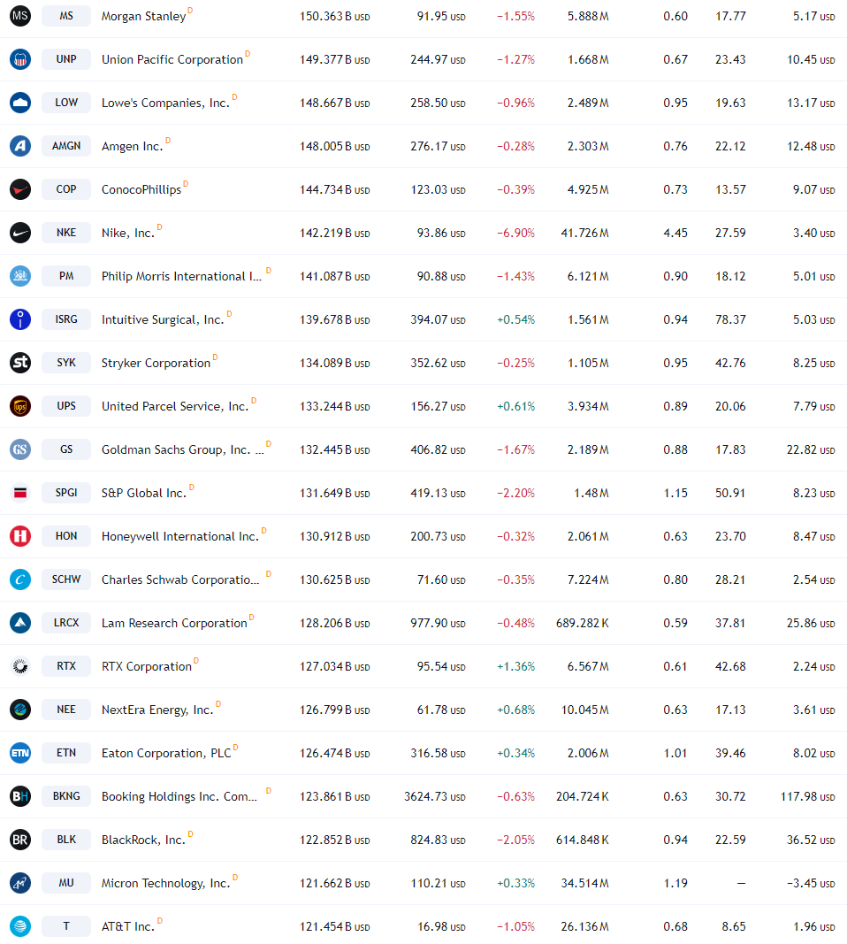Click the Micron Technology logo icon
Screen dimensions: 847x944
coord(20,883)
